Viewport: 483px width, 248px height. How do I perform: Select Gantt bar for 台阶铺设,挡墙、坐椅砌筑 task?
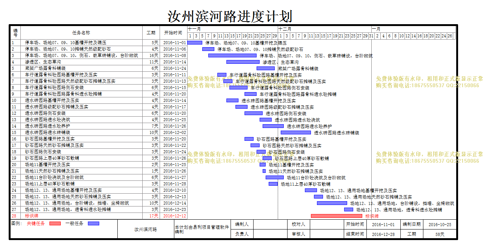click(332, 203)
